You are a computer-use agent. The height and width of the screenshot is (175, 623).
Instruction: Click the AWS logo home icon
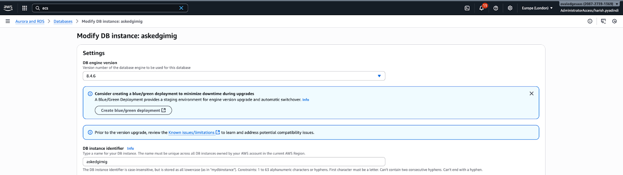coord(8,8)
